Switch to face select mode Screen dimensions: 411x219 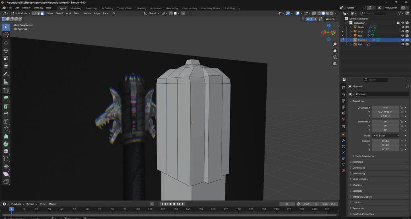coord(41,13)
